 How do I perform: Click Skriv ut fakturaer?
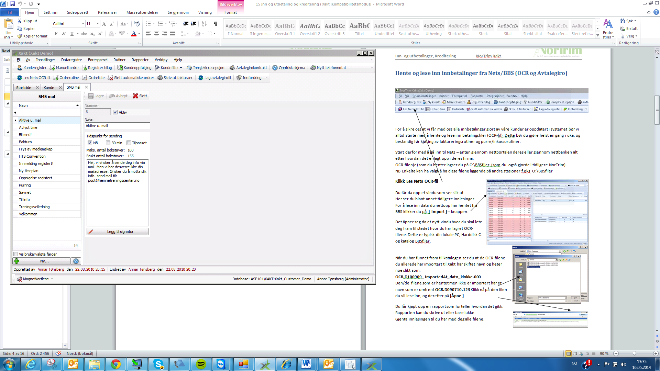pyautogui.click(x=175, y=78)
